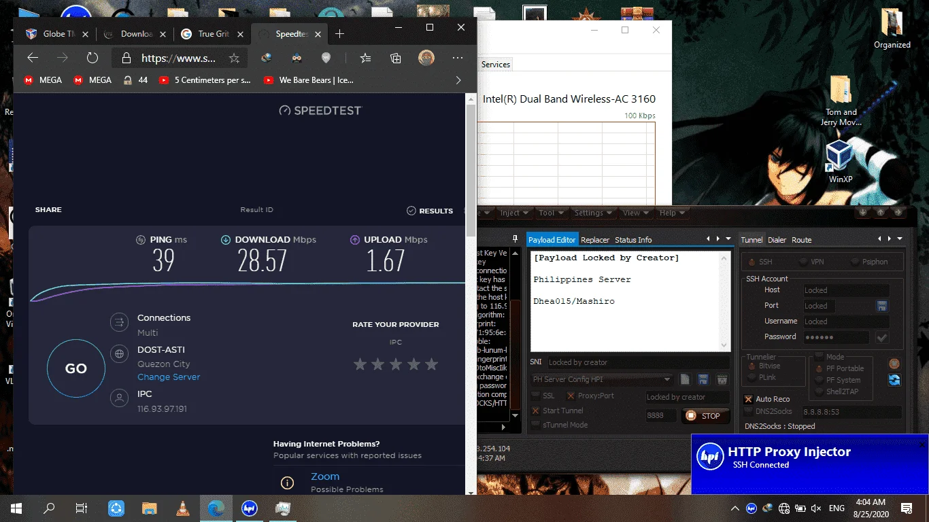
Task: Expand the Help menu
Action: click(672, 213)
